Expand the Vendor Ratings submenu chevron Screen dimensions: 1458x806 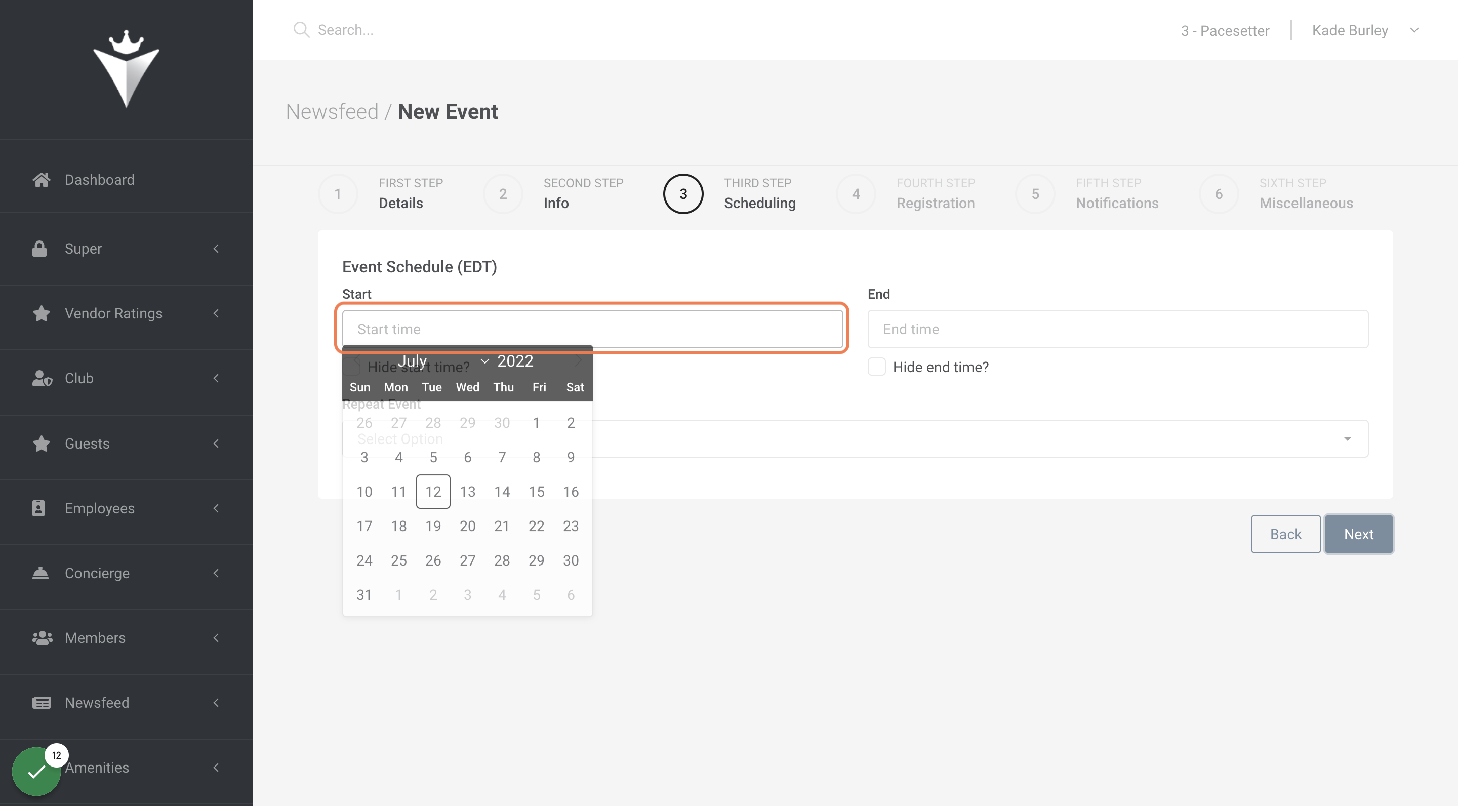coord(216,313)
